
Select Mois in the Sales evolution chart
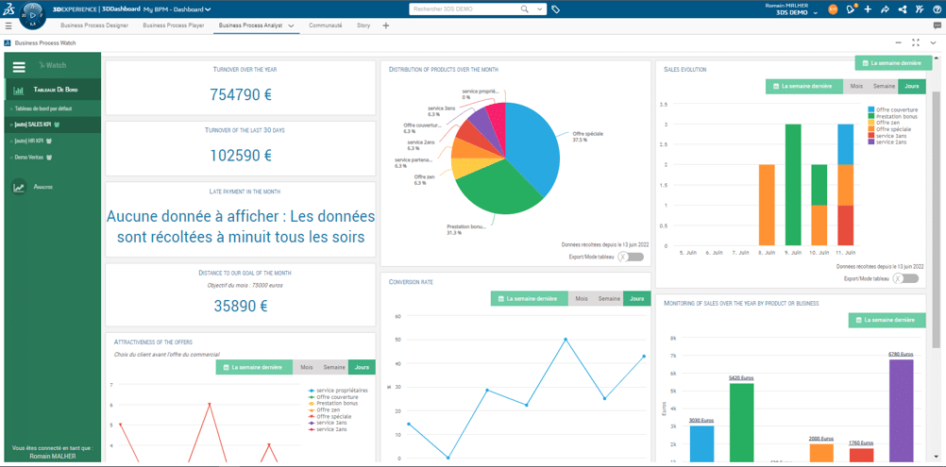pyautogui.click(x=856, y=87)
